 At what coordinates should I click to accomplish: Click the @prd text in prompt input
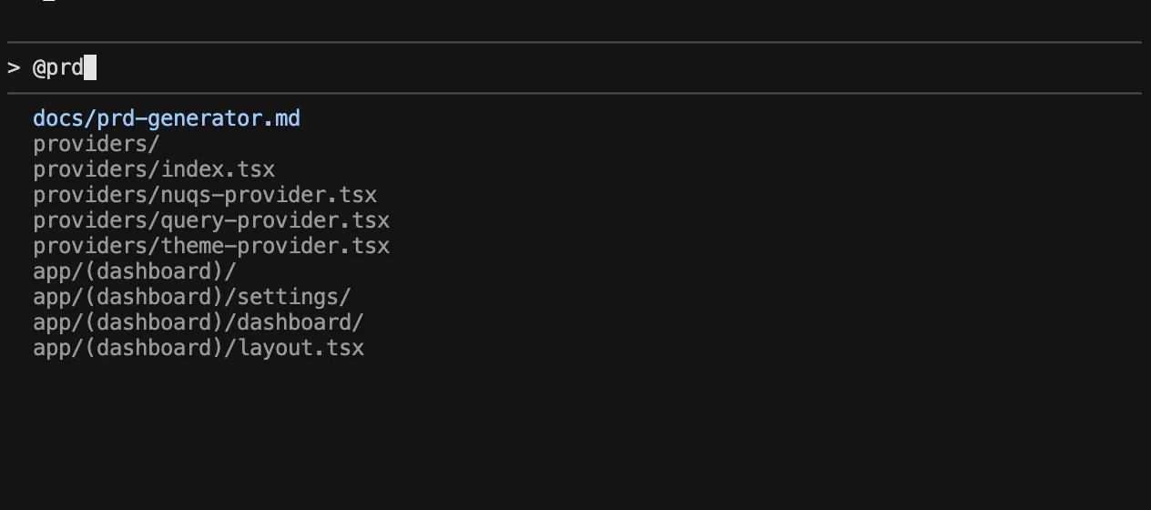point(58,67)
